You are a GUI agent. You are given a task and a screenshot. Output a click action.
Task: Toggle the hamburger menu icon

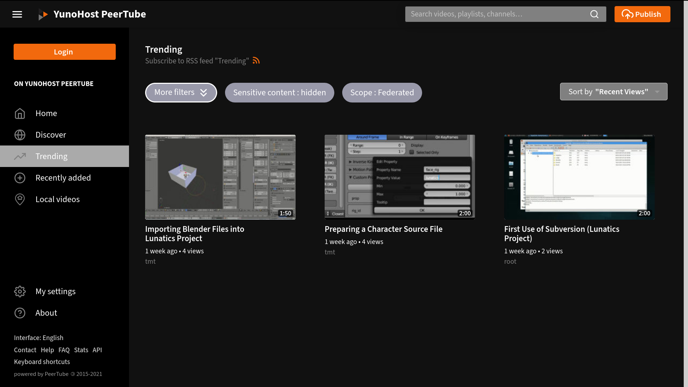[17, 14]
